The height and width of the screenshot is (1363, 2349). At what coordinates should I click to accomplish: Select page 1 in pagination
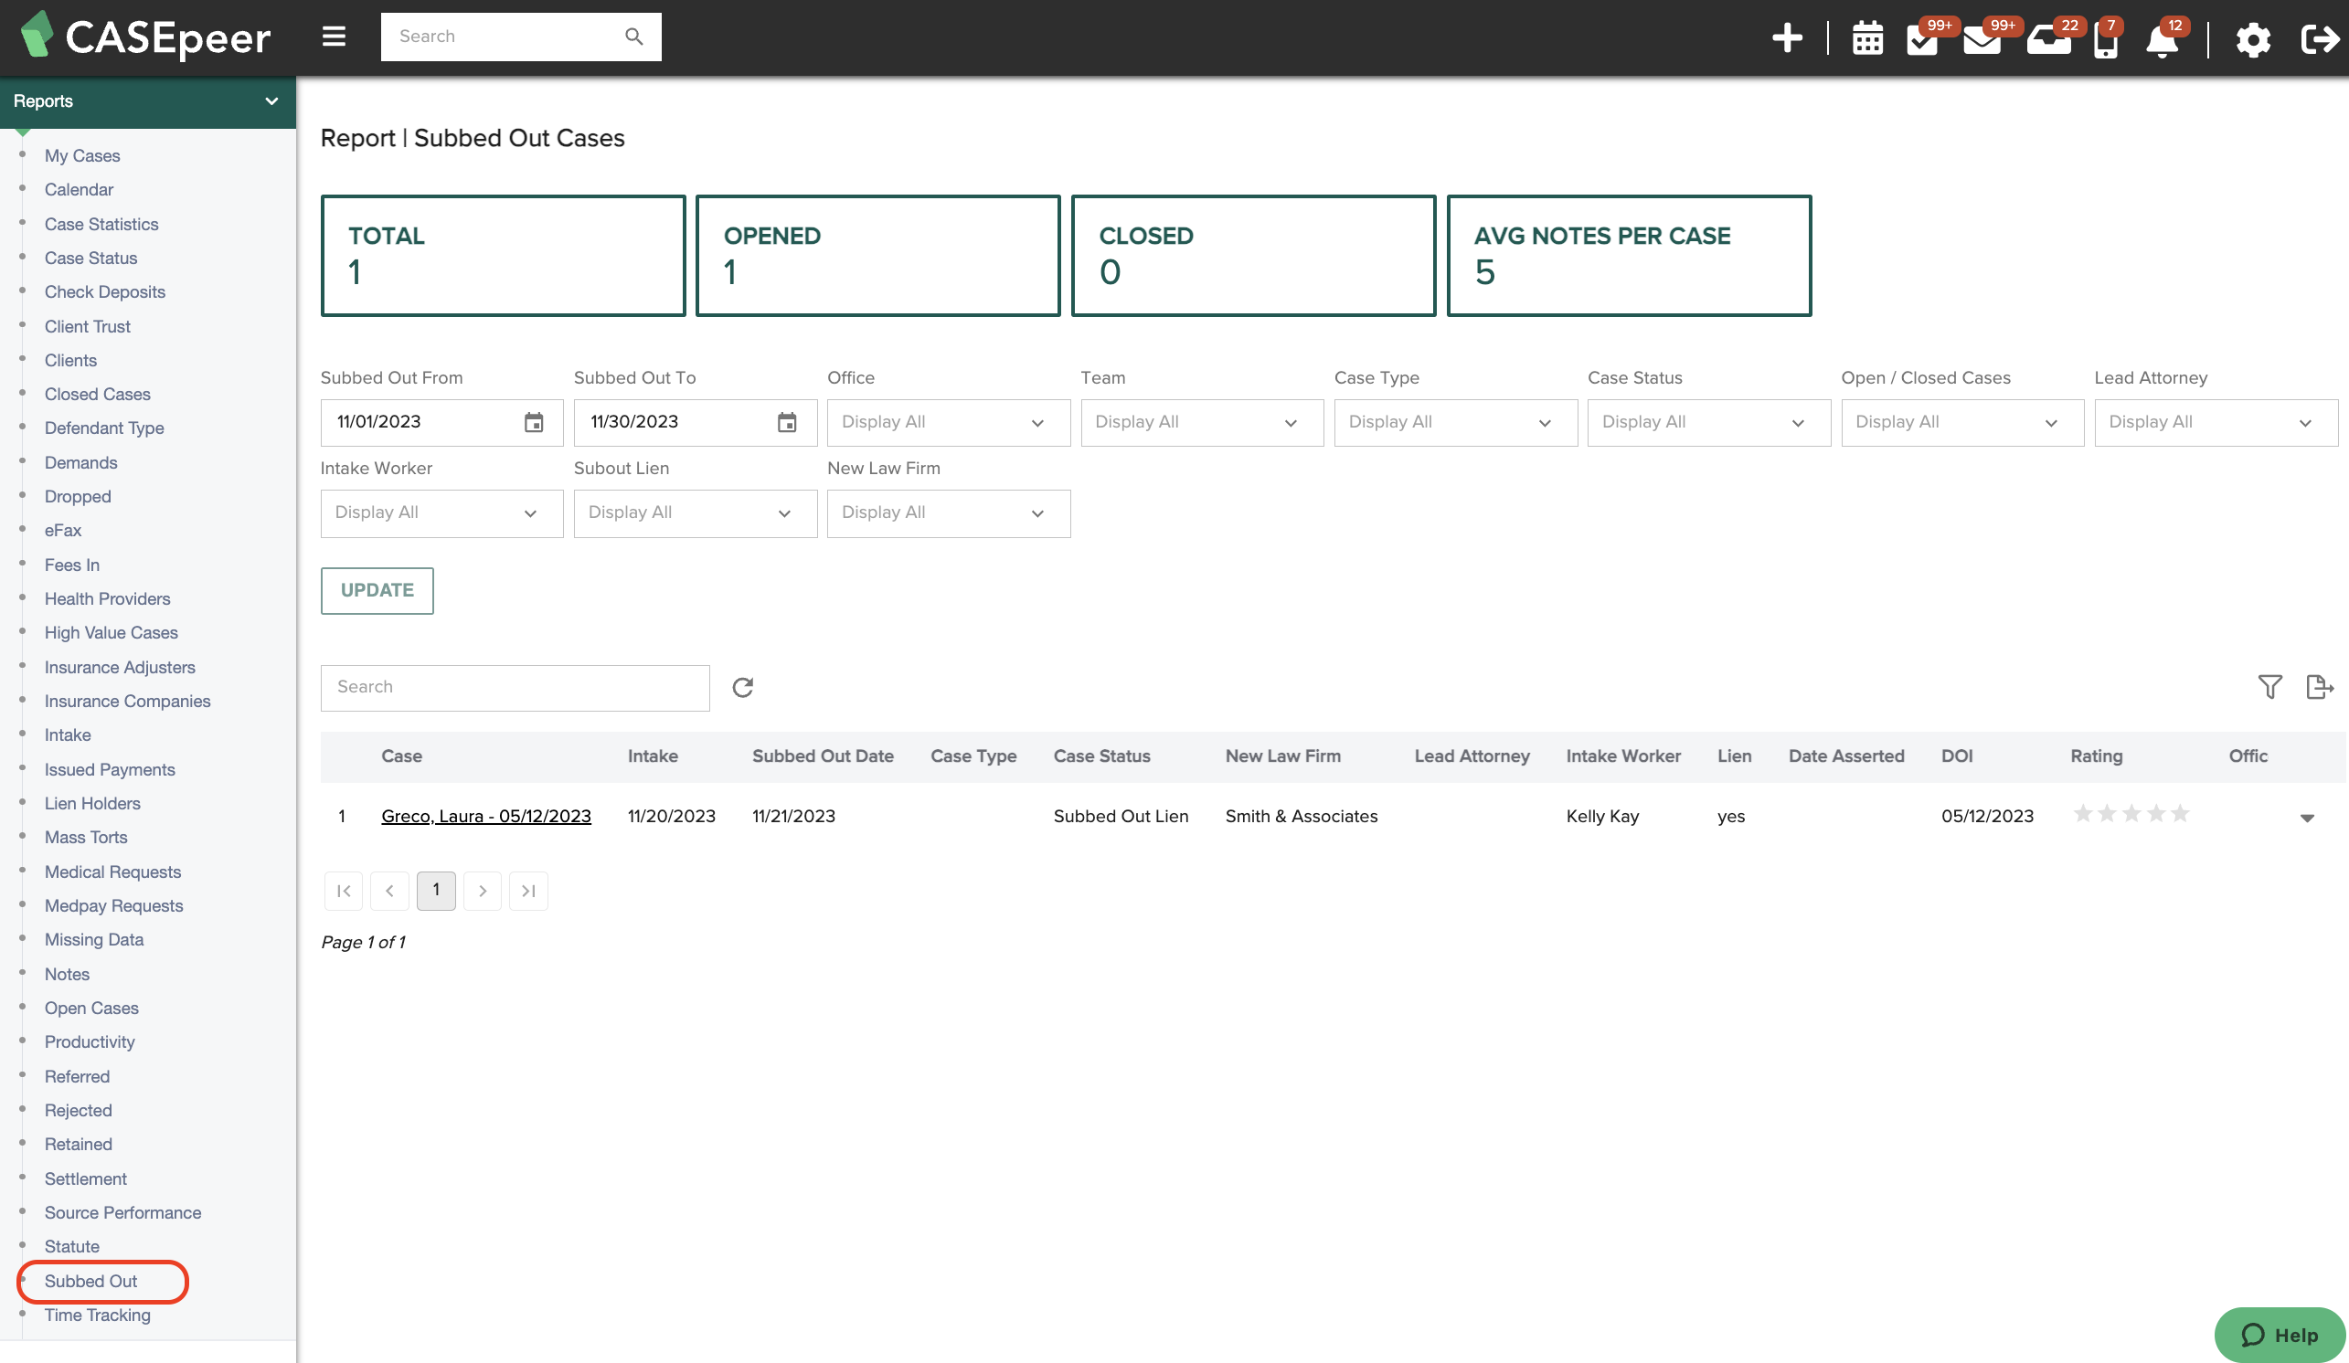pyautogui.click(x=436, y=891)
